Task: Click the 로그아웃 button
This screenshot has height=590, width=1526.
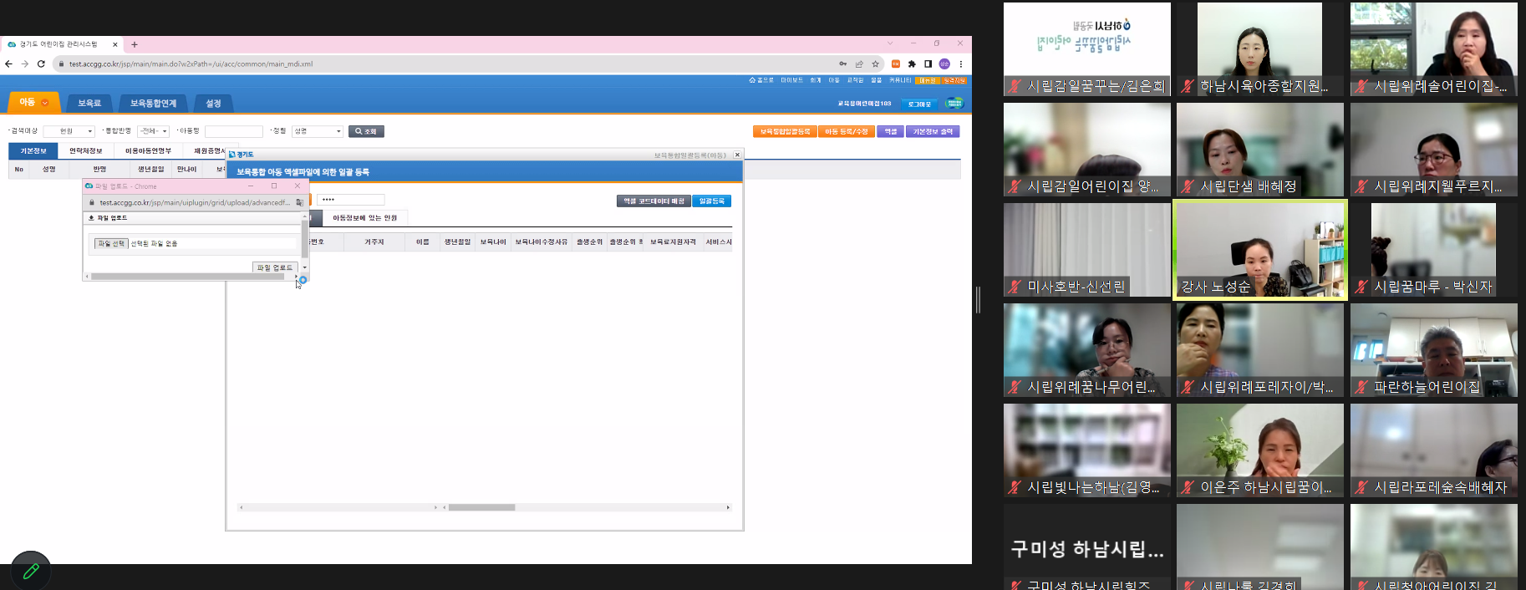Action: pyautogui.click(x=919, y=104)
